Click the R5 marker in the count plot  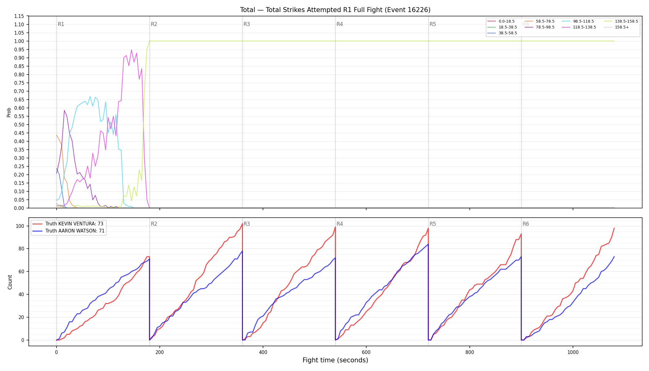(x=433, y=224)
